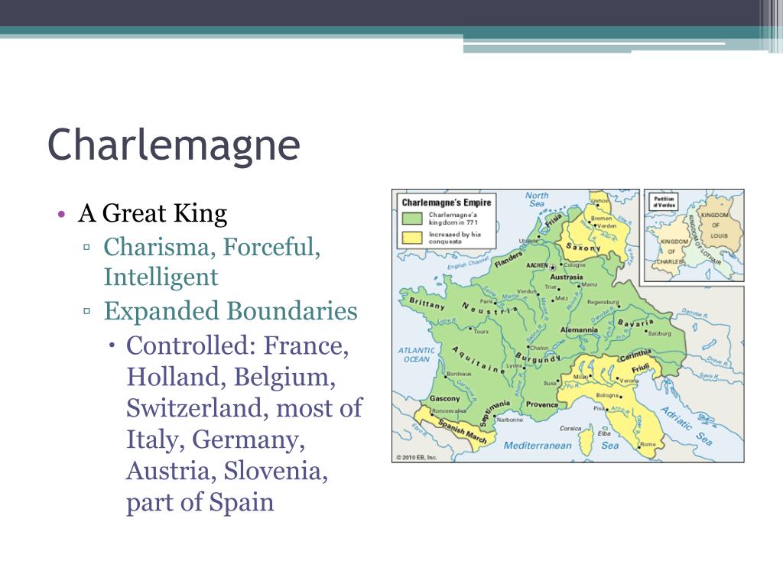The width and height of the screenshot is (783, 587).
Task: Click the "Salzburg" city label
Action: tap(660, 333)
